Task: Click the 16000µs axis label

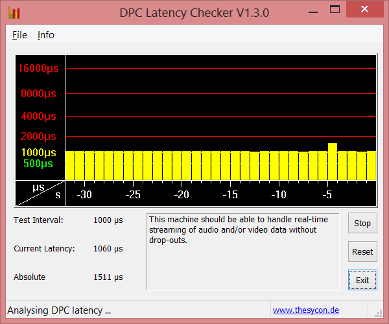Action: 38,68
